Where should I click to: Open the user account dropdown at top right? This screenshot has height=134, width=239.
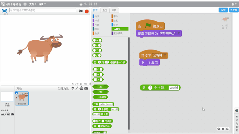click(x=234, y=4)
